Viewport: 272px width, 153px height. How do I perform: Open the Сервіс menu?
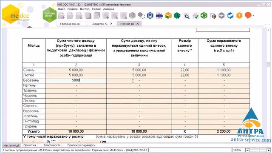click(x=96, y=9)
